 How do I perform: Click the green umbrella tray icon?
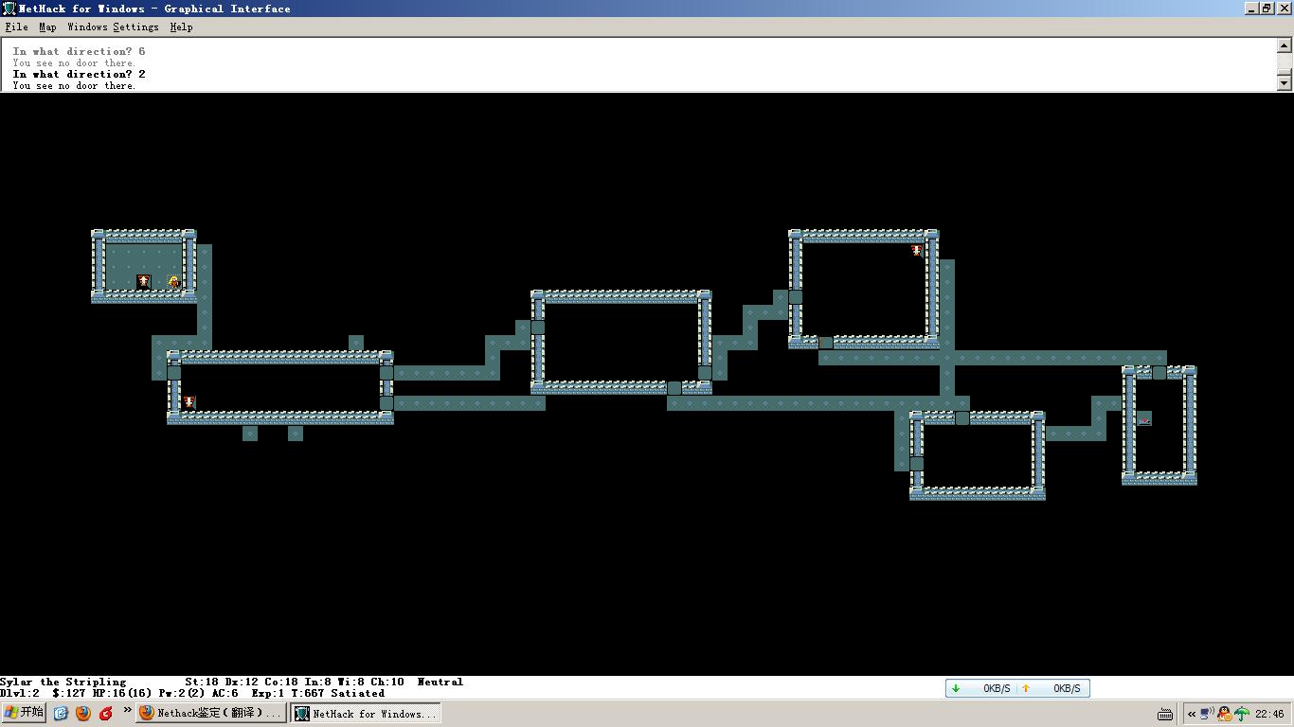1241,714
